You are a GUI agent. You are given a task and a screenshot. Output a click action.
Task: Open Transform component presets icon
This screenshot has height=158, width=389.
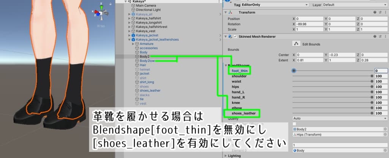380,13
